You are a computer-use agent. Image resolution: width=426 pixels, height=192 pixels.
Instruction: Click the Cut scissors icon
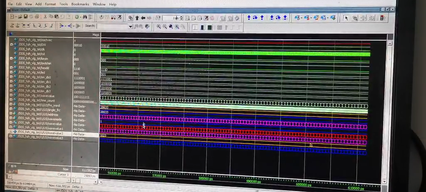(45, 17)
